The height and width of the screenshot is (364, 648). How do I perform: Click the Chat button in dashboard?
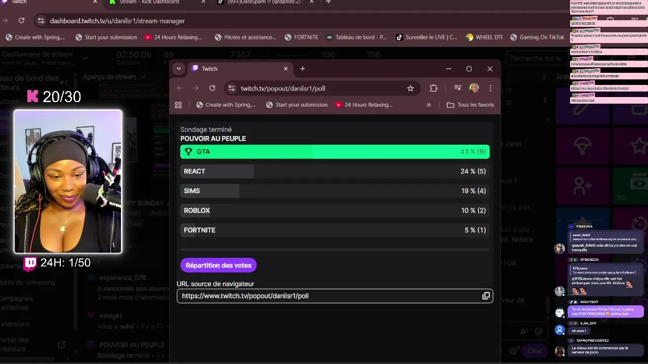pyautogui.click(x=535, y=351)
